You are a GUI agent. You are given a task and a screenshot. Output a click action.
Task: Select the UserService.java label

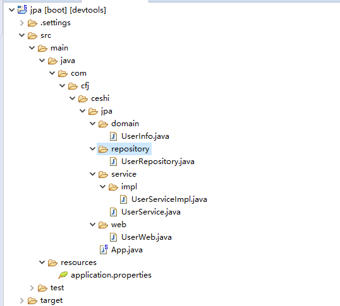point(151,212)
